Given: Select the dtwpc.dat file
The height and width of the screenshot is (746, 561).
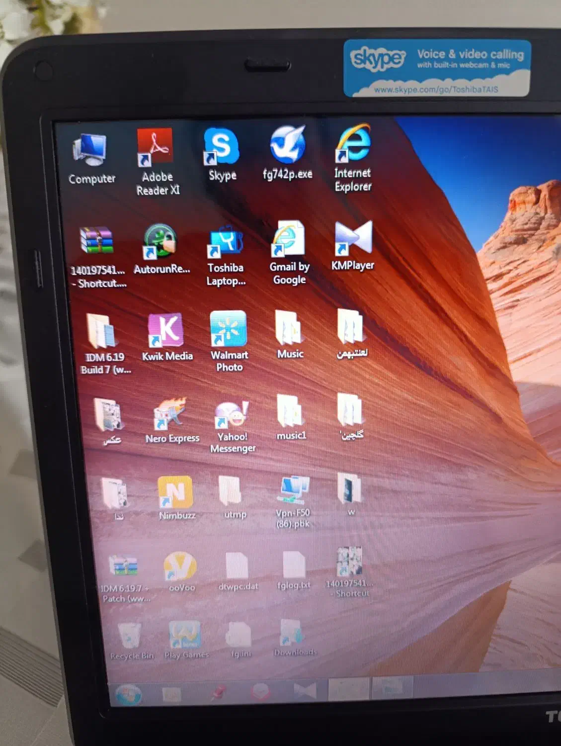Looking at the screenshot, I should click(237, 565).
